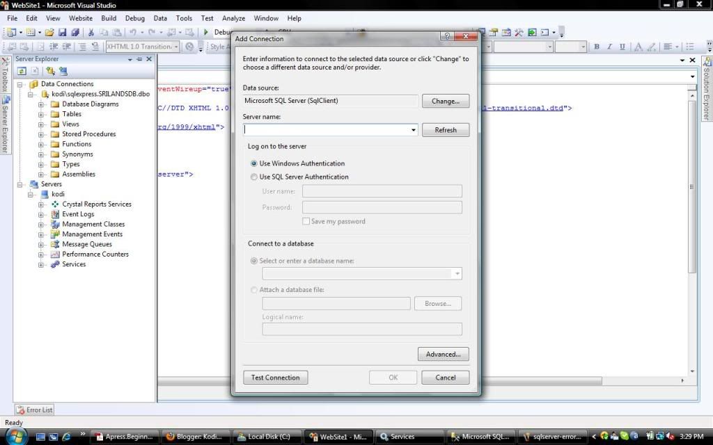Open the Tools menu

pyautogui.click(x=184, y=18)
